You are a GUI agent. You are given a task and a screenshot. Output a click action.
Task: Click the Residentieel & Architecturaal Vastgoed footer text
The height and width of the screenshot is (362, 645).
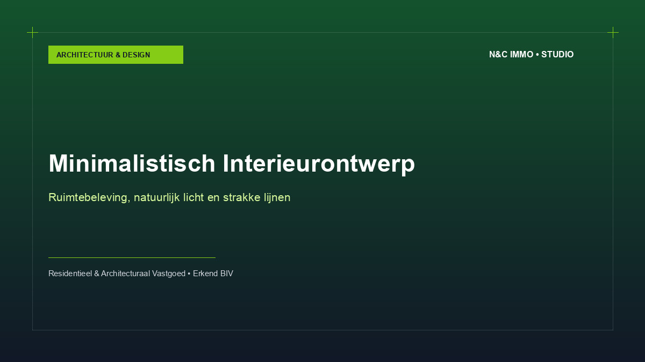click(x=141, y=274)
